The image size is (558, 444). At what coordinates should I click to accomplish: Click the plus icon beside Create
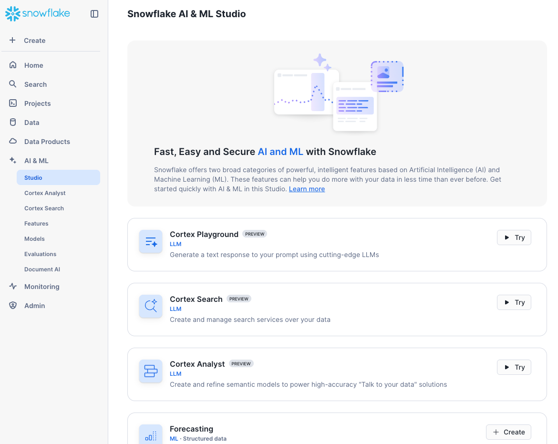pos(12,40)
